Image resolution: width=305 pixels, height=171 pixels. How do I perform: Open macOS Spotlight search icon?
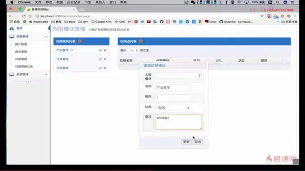point(277,2)
